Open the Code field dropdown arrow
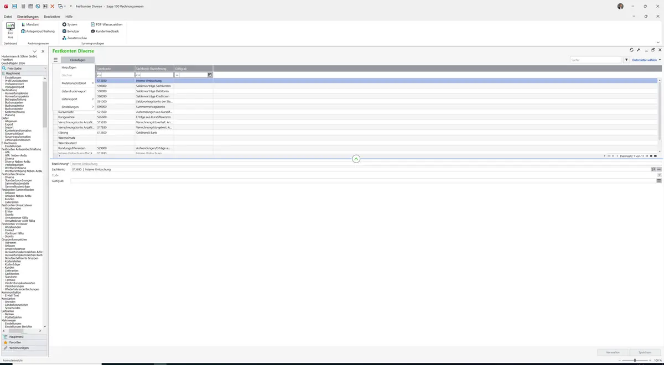 (x=659, y=175)
